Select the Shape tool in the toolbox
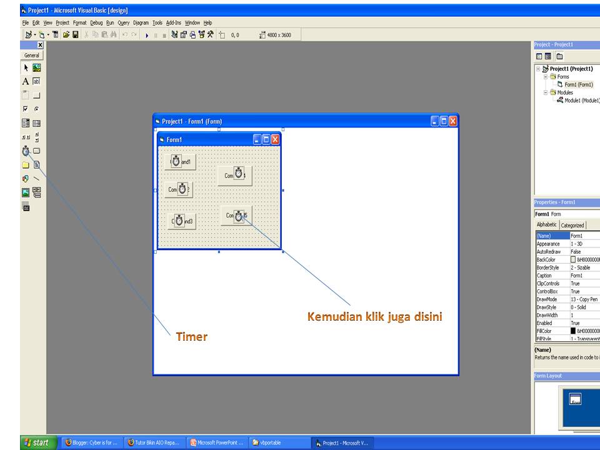The height and width of the screenshot is (450, 600). pyautogui.click(x=26, y=179)
